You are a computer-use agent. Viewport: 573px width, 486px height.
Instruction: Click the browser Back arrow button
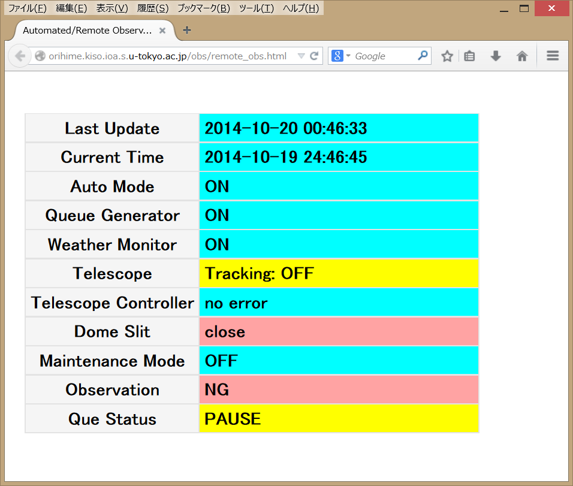(20, 56)
